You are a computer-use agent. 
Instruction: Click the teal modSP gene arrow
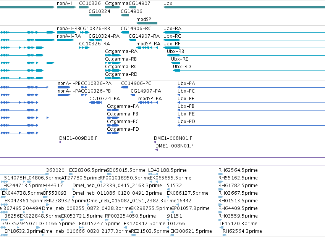147,23
